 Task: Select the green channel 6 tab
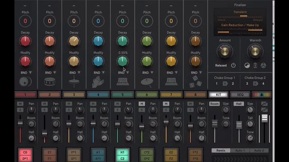[147, 95]
